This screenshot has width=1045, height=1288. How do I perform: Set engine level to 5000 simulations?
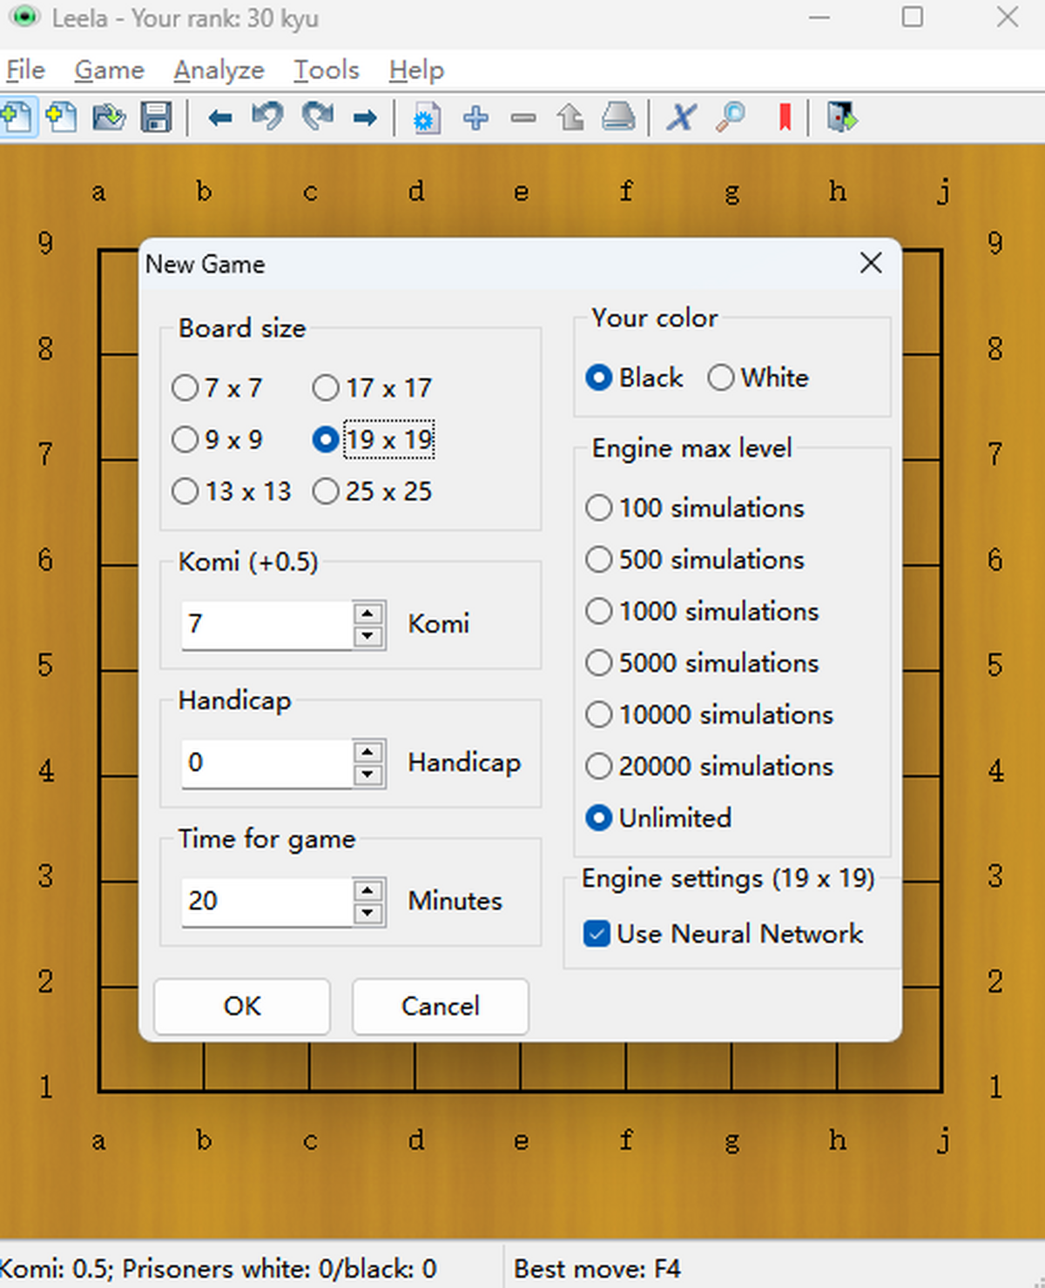point(702,662)
